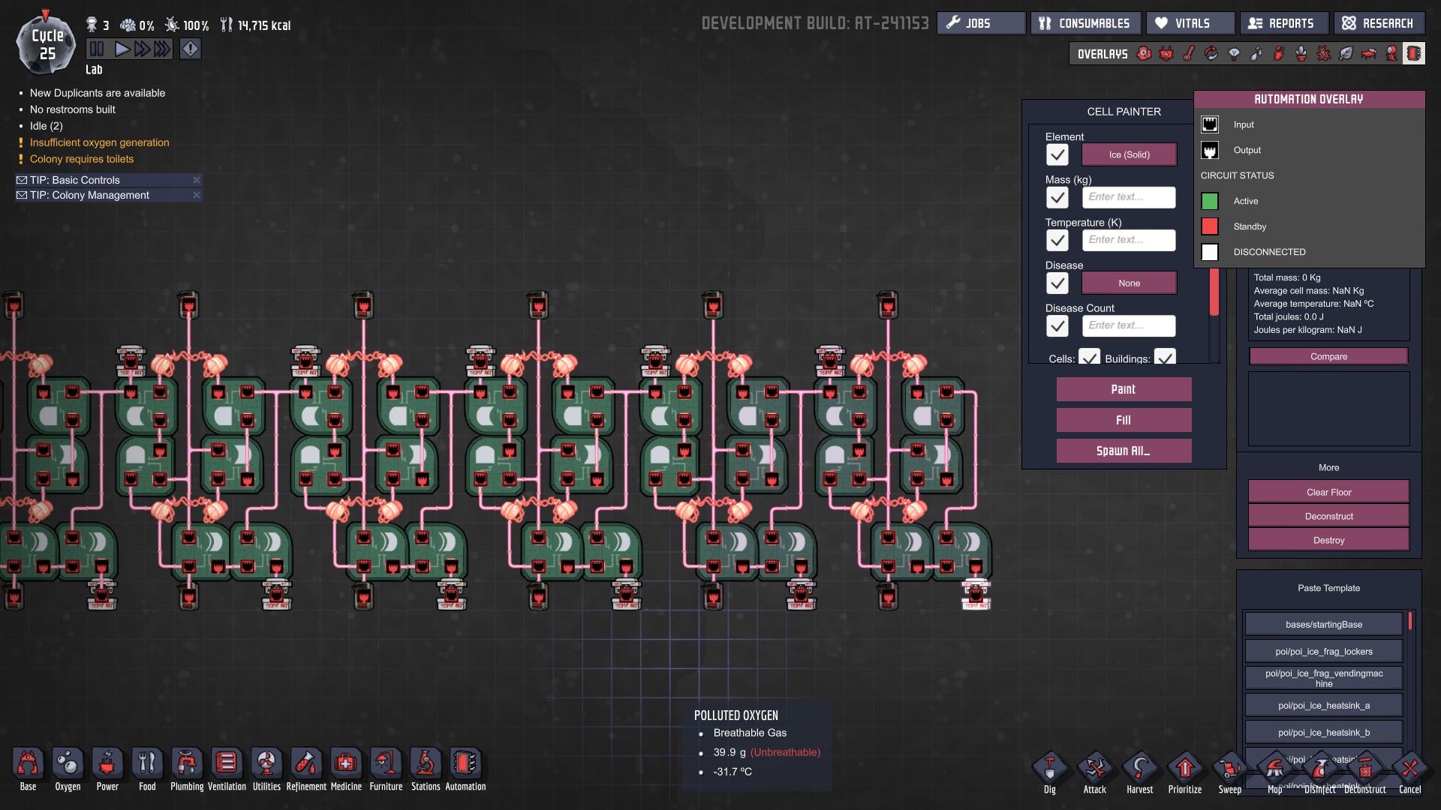Click the Temperature (K) text field
Viewport: 1441px width, 810px height.
pyautogui.click(x=1129, y=240)
